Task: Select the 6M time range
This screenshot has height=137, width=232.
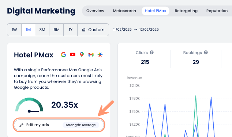Action: [56, 30]
